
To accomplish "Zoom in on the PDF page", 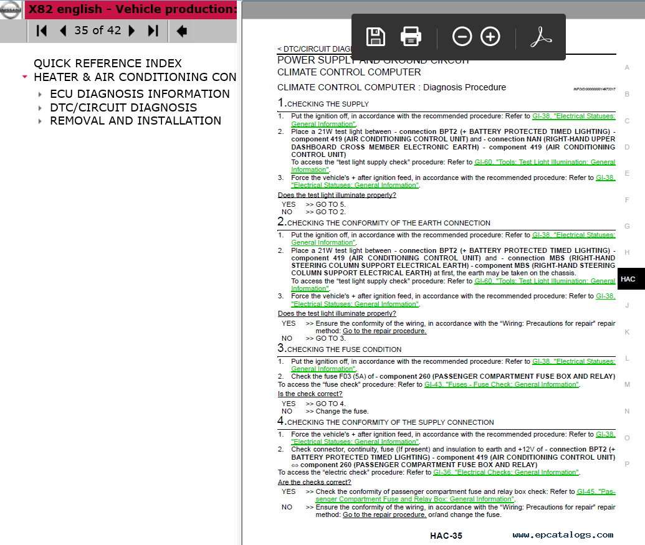I will [490, 37].
